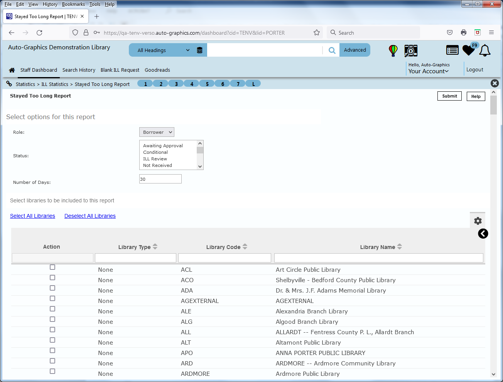Screen dimensions: 503x382
Task: Log out using the Logout link
Action: 475,70
